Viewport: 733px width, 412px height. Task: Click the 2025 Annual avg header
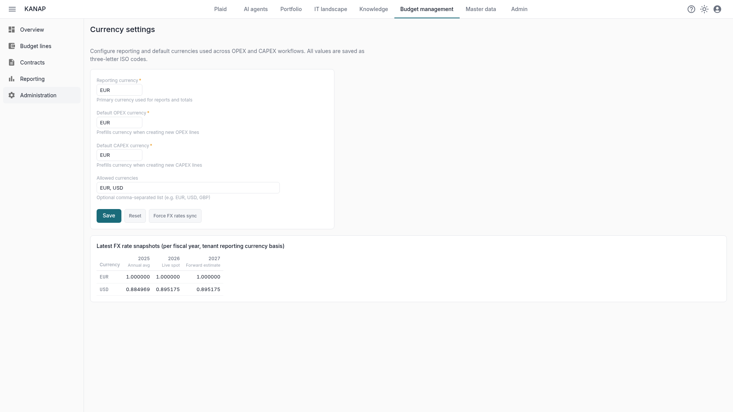[x=139, y=262]
